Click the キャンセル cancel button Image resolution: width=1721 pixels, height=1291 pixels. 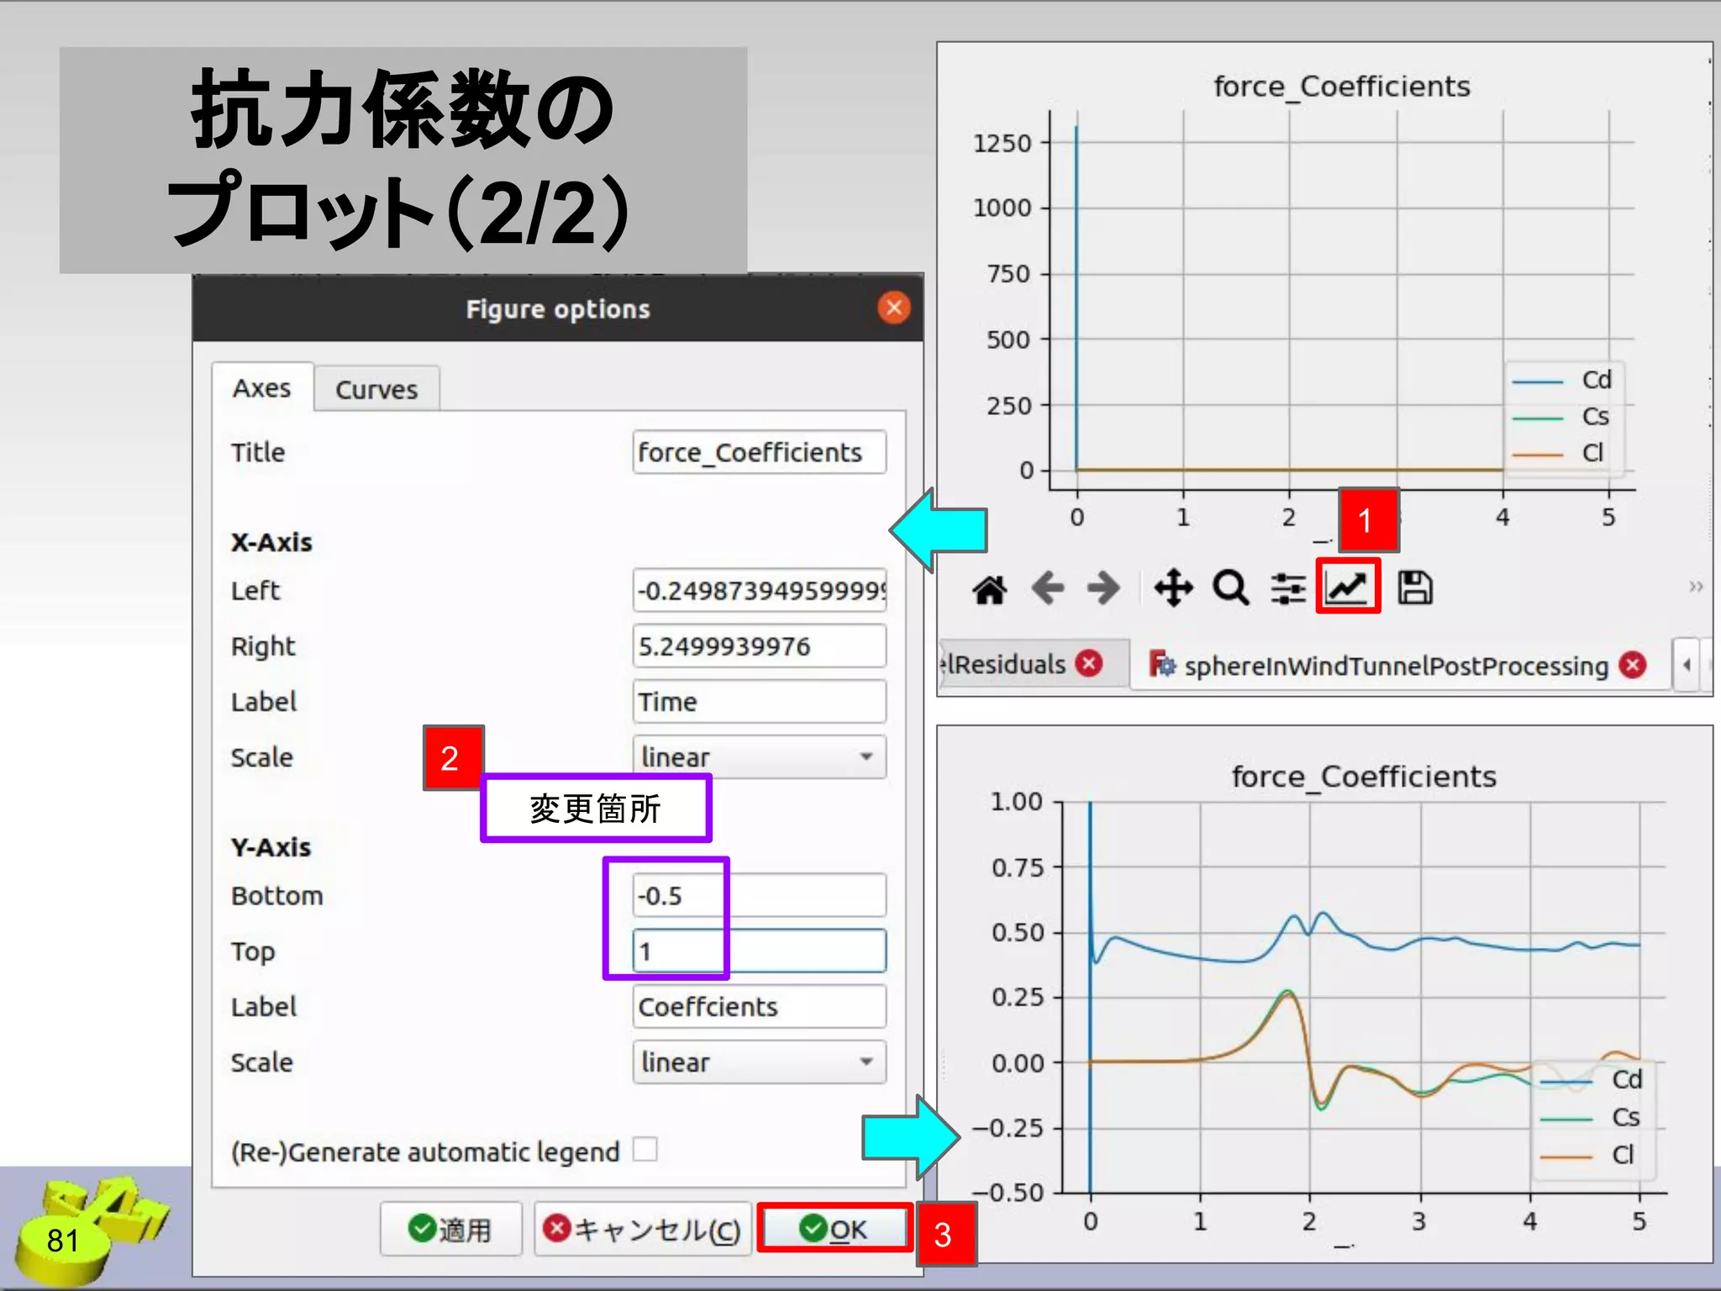coord(643,1230)
